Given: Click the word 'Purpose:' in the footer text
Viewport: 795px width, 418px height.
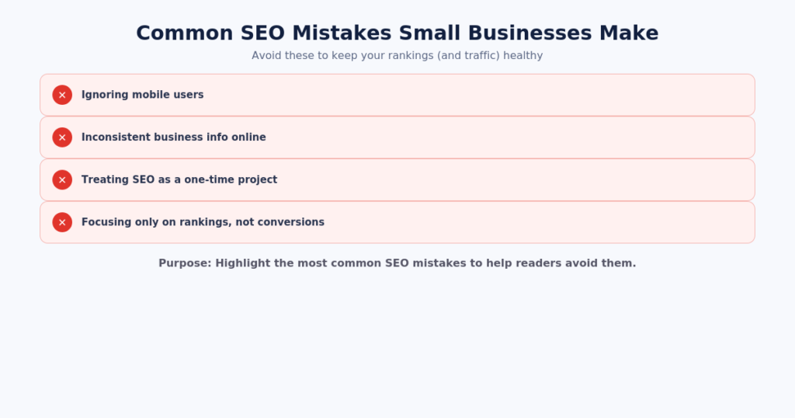Looking at the screenshot, I should pyautogui.click(x=185, y=263).
